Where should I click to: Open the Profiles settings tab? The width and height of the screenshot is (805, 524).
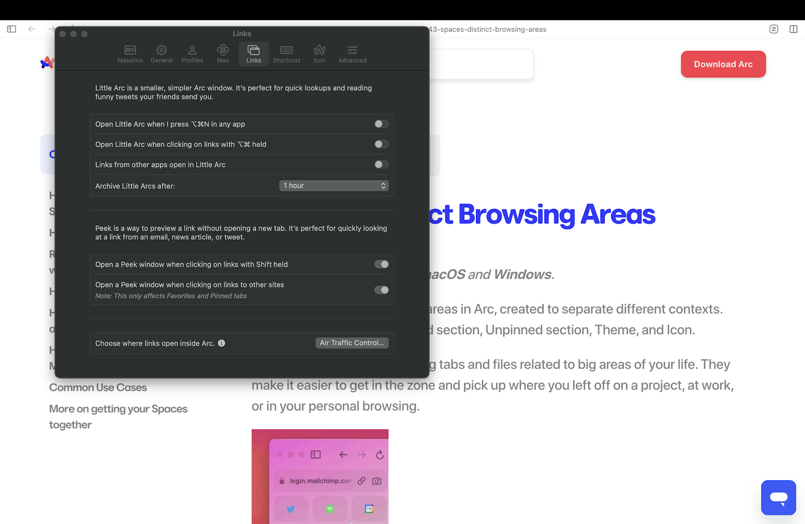[x=192, y=54]
